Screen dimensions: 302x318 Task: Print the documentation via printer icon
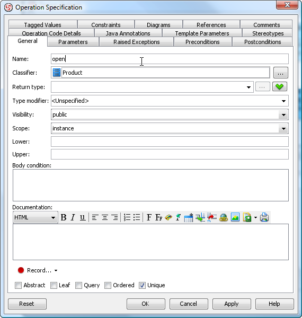[x=264, y=217]
